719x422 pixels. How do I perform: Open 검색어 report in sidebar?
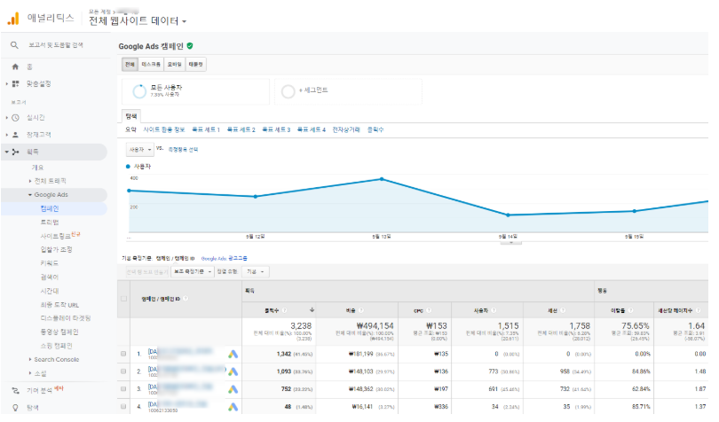[x=50, y=277]
